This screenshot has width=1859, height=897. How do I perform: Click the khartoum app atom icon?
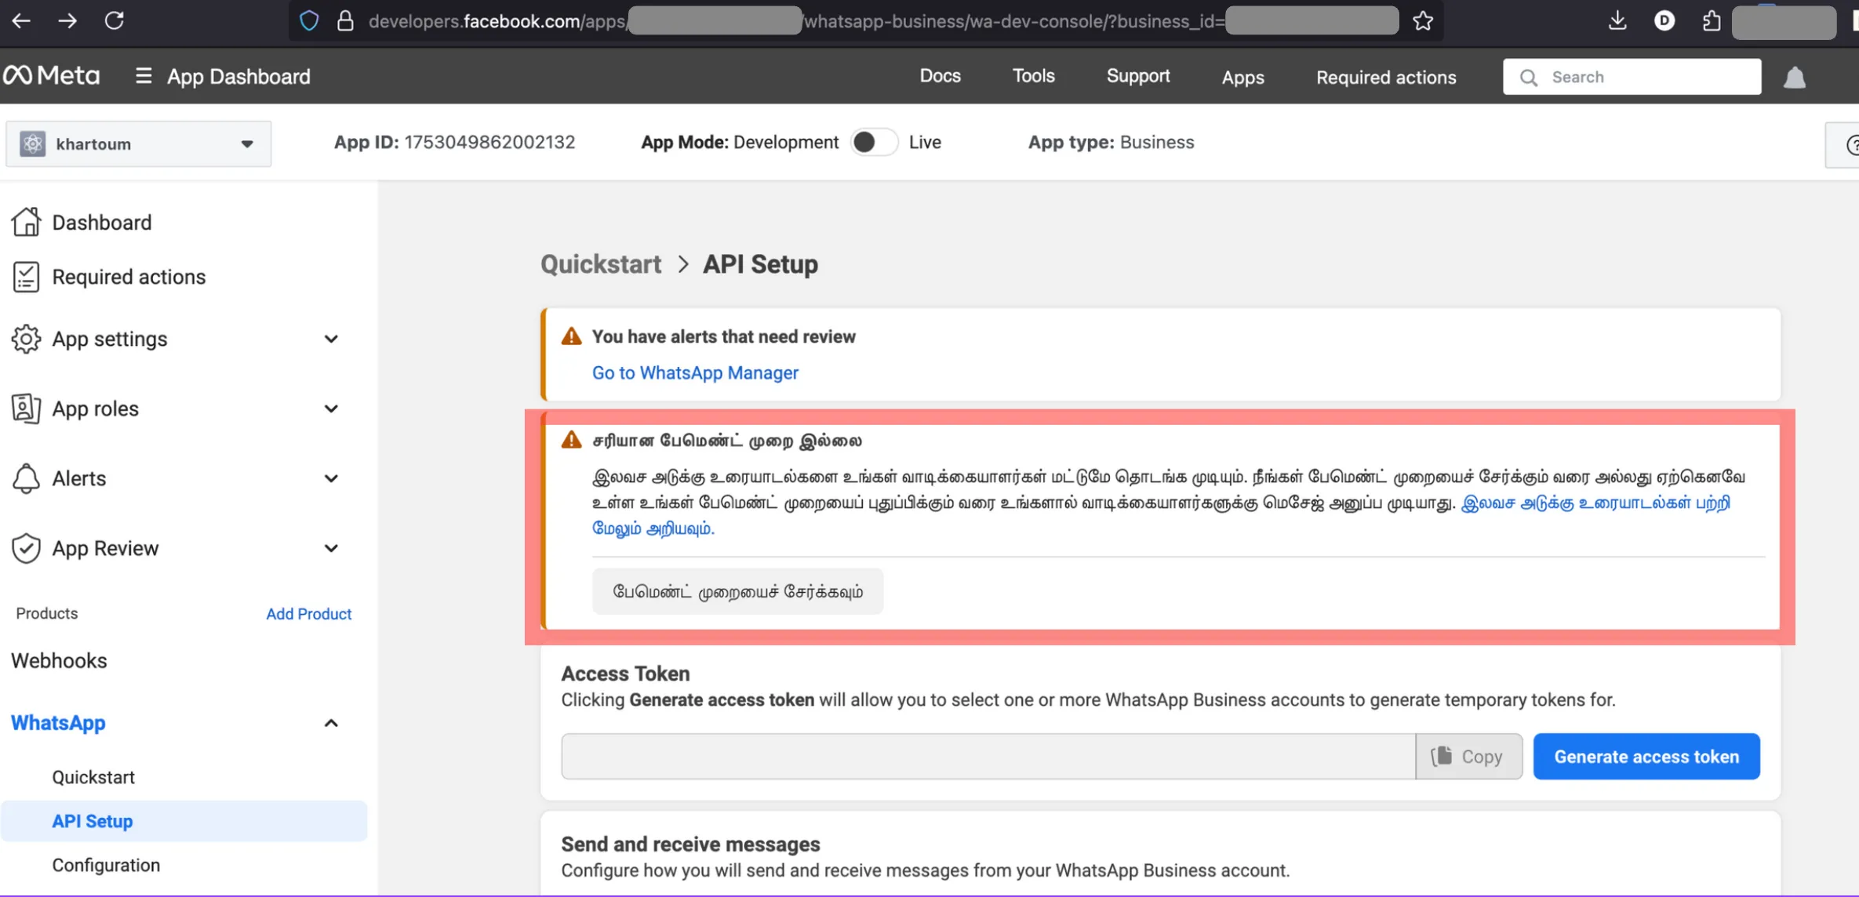32,143
